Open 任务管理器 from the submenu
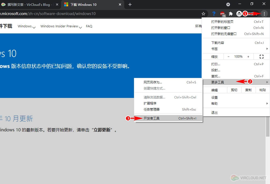Screen dimensions: 270x184 (x=168, y=110)
